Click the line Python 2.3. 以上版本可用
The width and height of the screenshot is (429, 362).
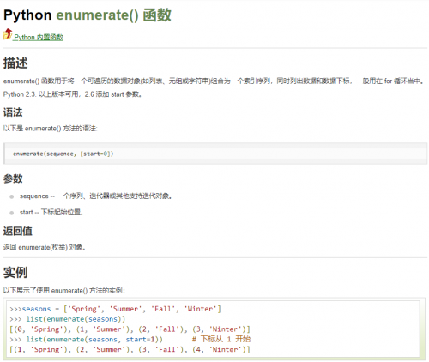click(x=73, y=94)
